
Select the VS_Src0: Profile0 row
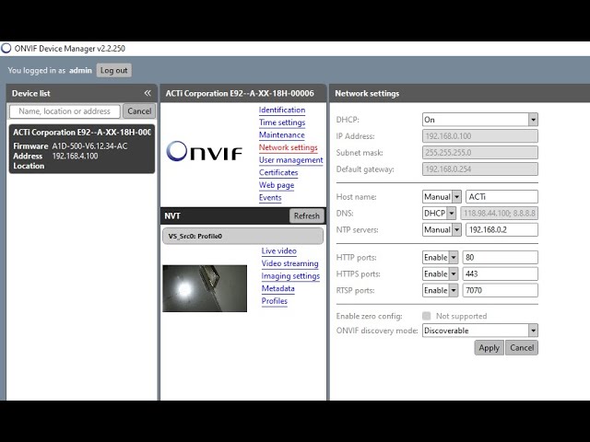point(242,236)
